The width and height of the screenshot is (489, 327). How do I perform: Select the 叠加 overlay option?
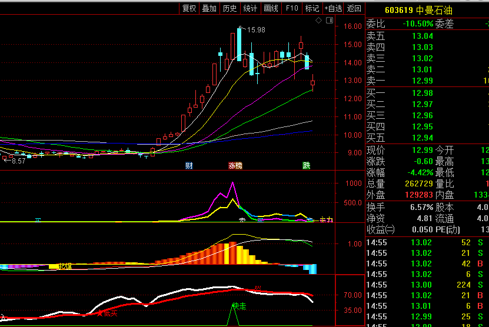[209, 8]
